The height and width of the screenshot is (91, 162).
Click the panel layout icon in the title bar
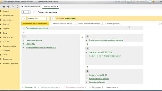(150, 2)
